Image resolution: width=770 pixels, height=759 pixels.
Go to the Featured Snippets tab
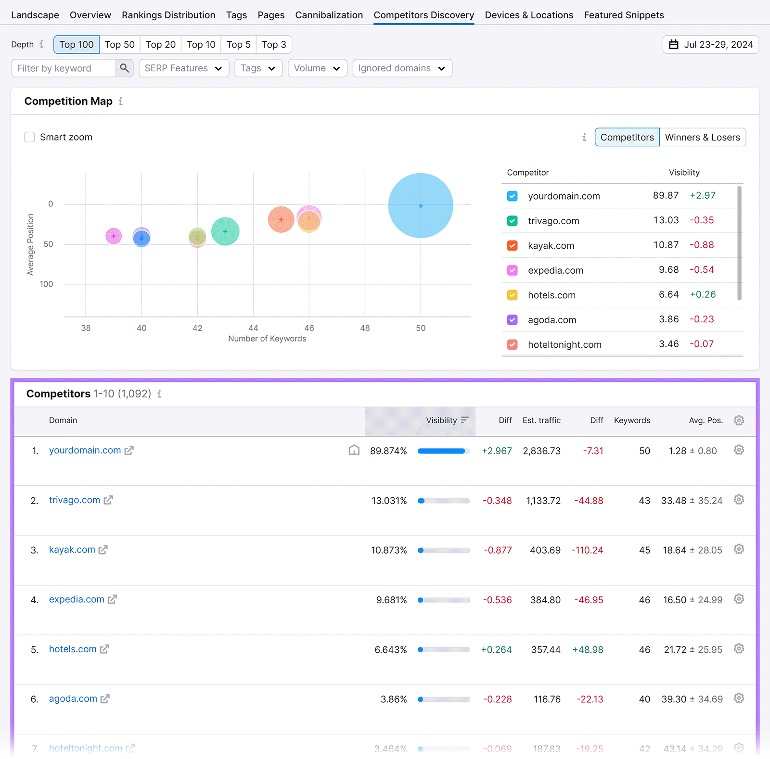[624, 15]
